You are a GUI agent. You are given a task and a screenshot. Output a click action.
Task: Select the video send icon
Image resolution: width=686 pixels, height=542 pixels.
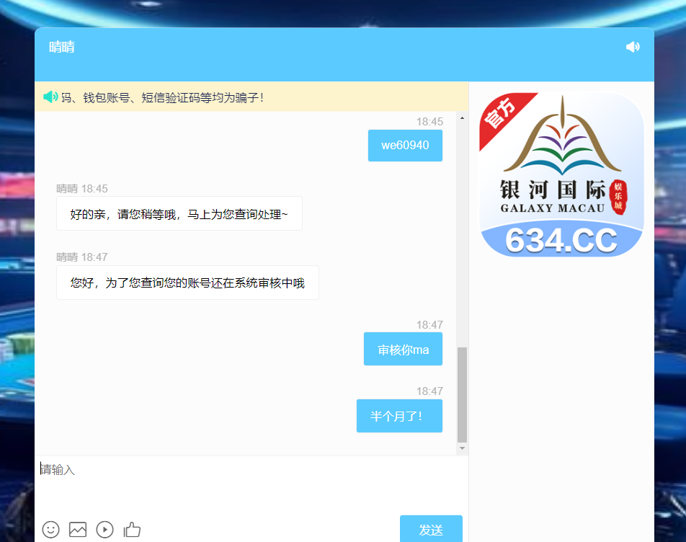[x=104, y=530]
